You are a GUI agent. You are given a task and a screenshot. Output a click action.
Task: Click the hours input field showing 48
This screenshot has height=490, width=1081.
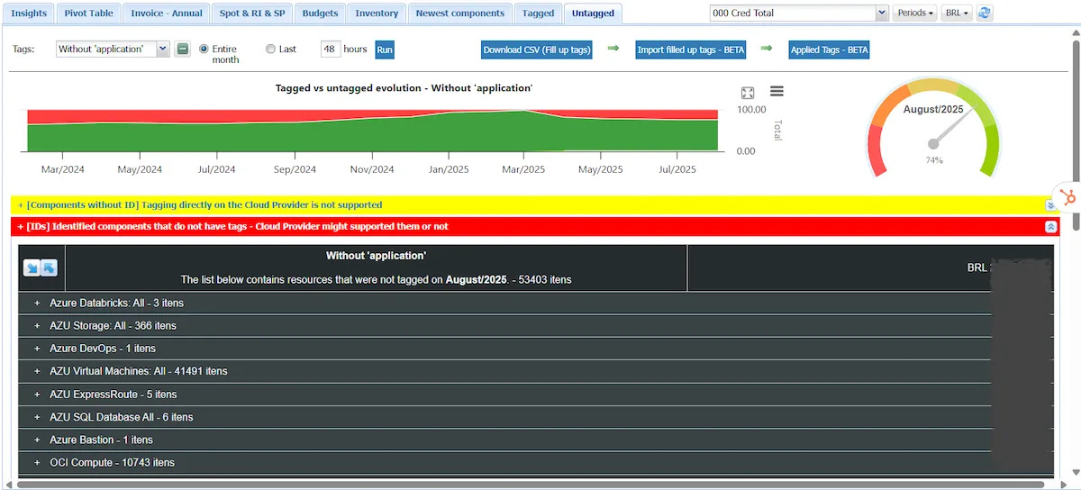coord(330,50)
